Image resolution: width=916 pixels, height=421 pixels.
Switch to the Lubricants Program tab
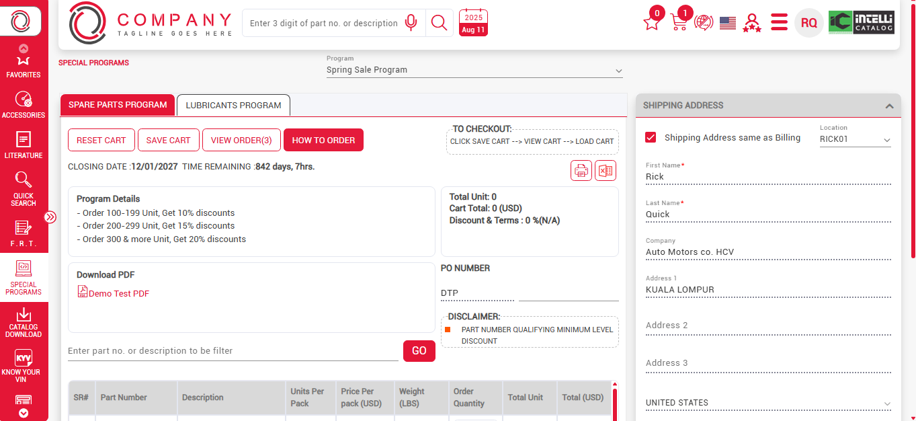tap(233, 105)
